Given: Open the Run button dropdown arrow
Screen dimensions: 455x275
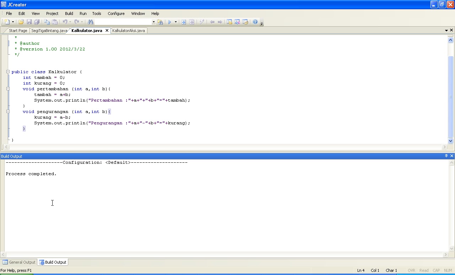Looking at the screenshot, I should pyautogui.click(x=175, y=22).
